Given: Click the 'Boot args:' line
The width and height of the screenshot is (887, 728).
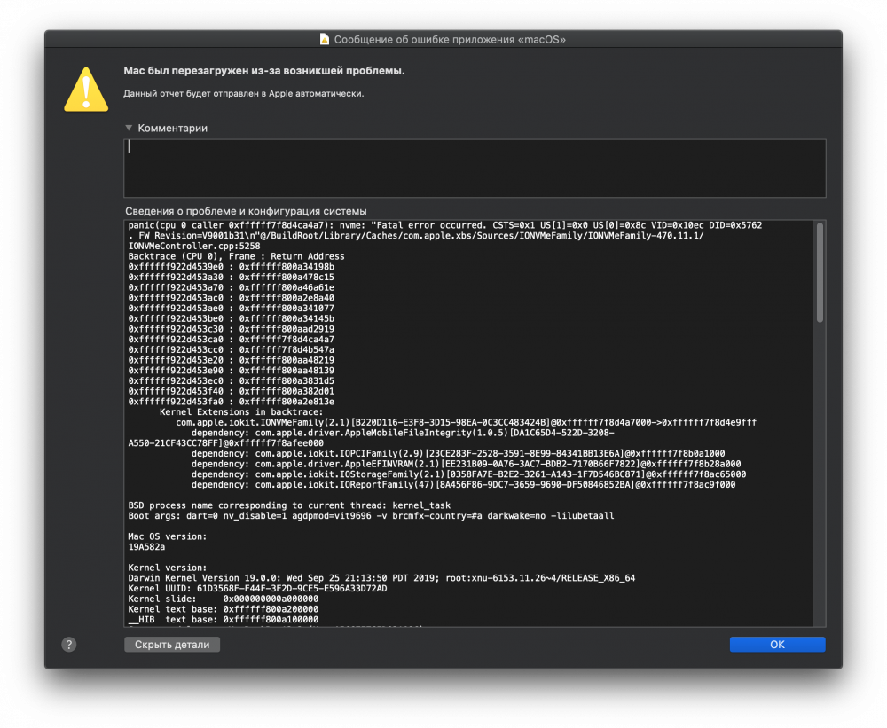Looking at the screenshot, I should click(371, 516).
